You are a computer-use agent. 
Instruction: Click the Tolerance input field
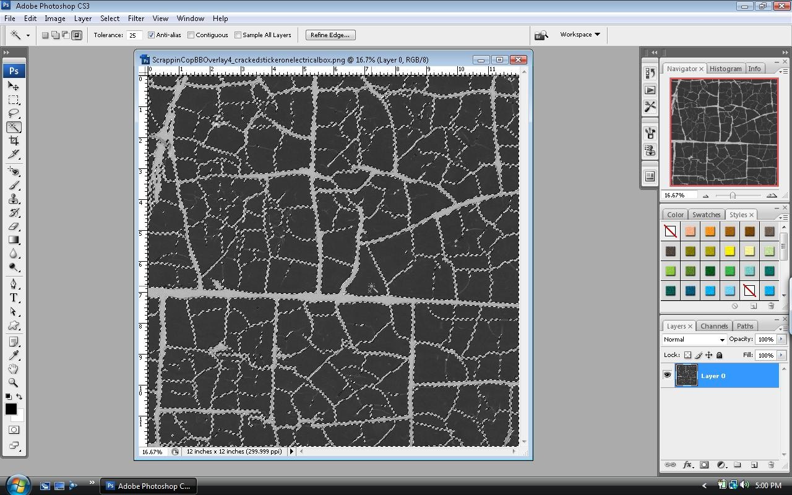134,35
